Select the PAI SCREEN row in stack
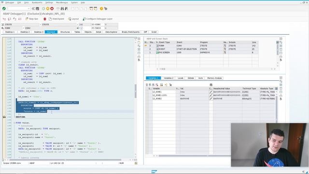The image size is (309, 174). coord(201,53)
